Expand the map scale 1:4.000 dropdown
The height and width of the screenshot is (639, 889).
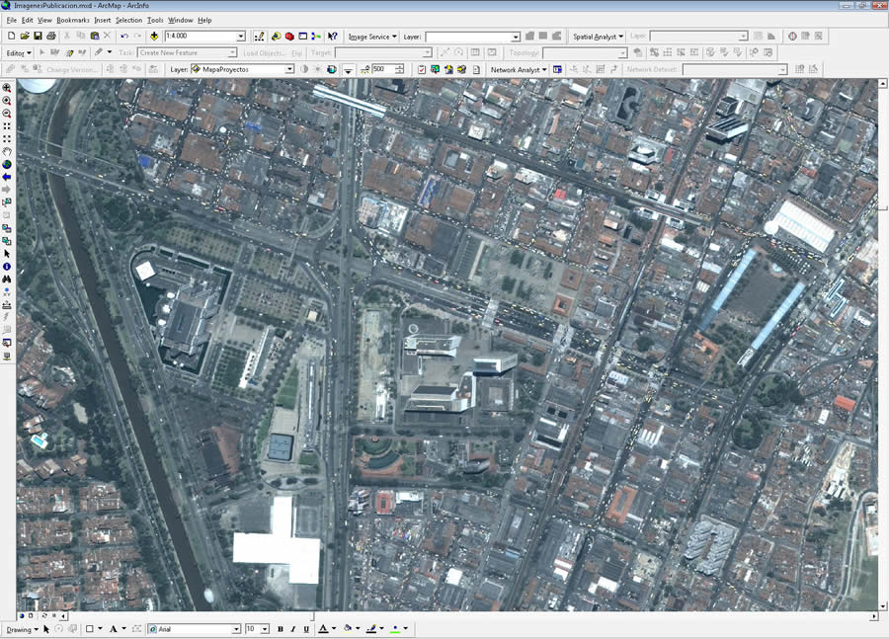(241, 37)
